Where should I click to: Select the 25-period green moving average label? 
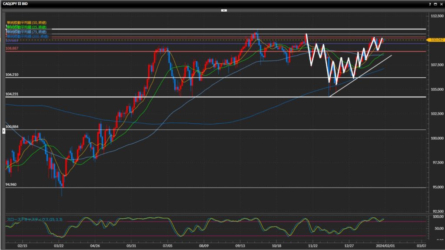tap(27, 27)
